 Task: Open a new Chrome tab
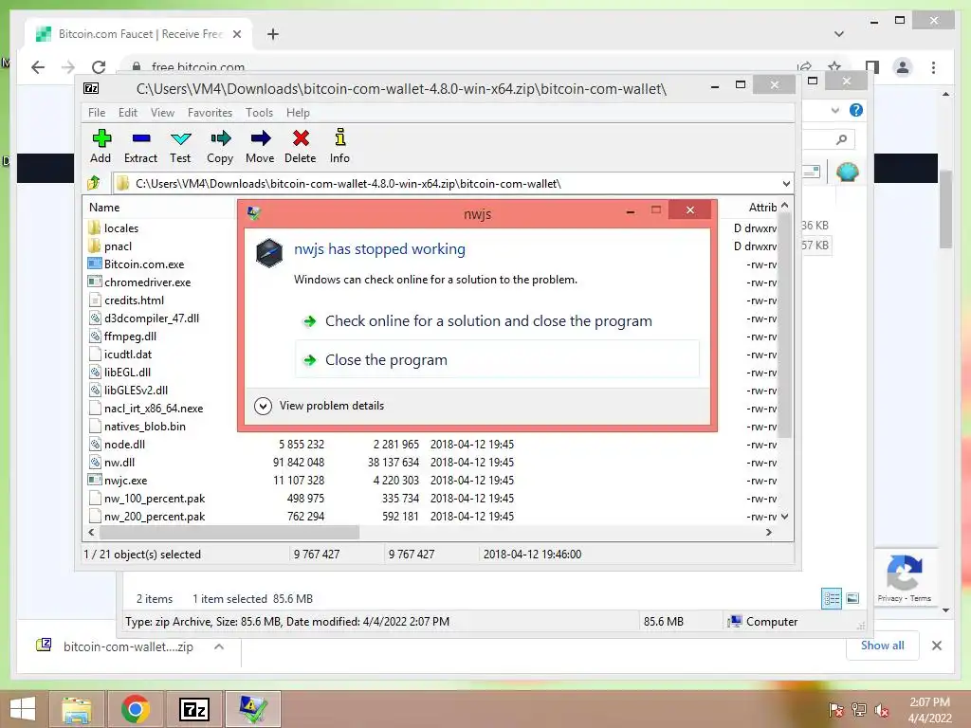(x=273, y=34)
